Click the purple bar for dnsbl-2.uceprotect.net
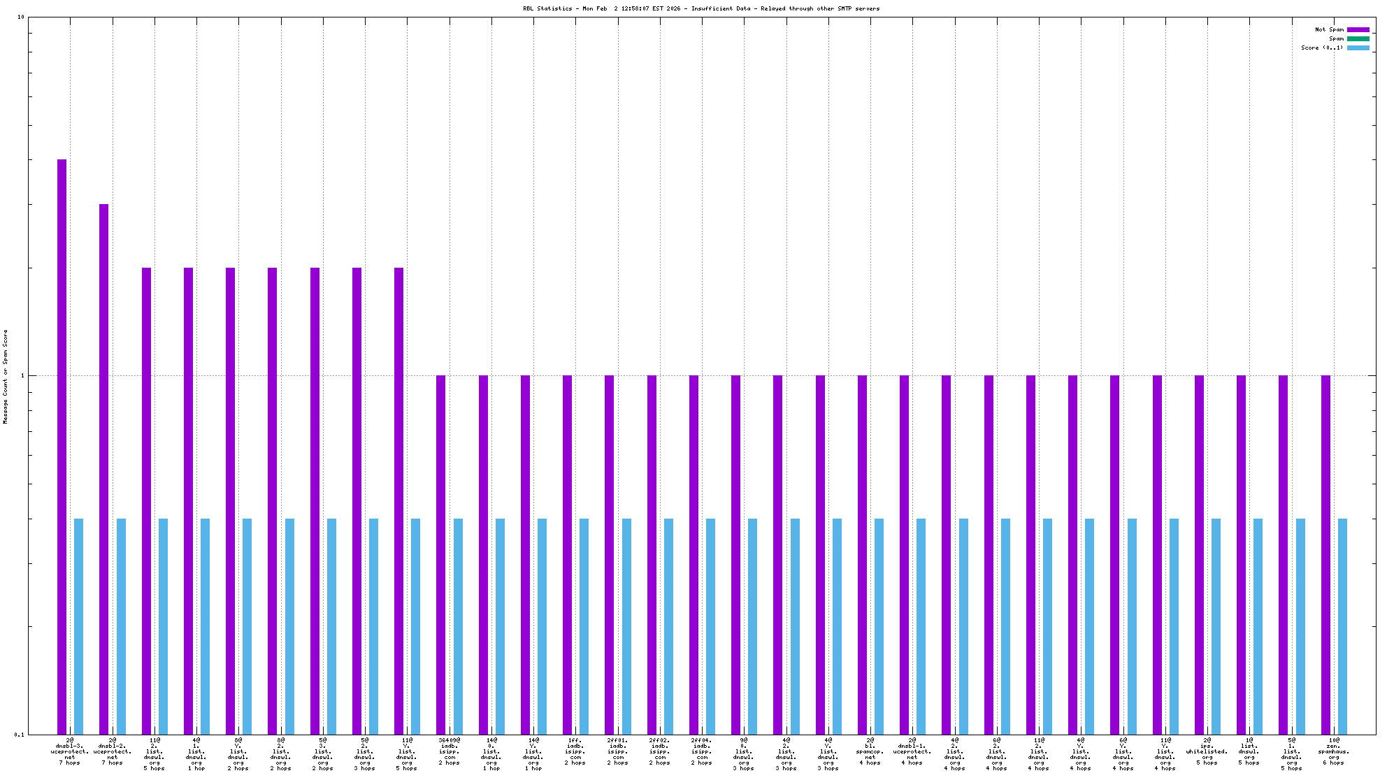 (x=103, y=468)
